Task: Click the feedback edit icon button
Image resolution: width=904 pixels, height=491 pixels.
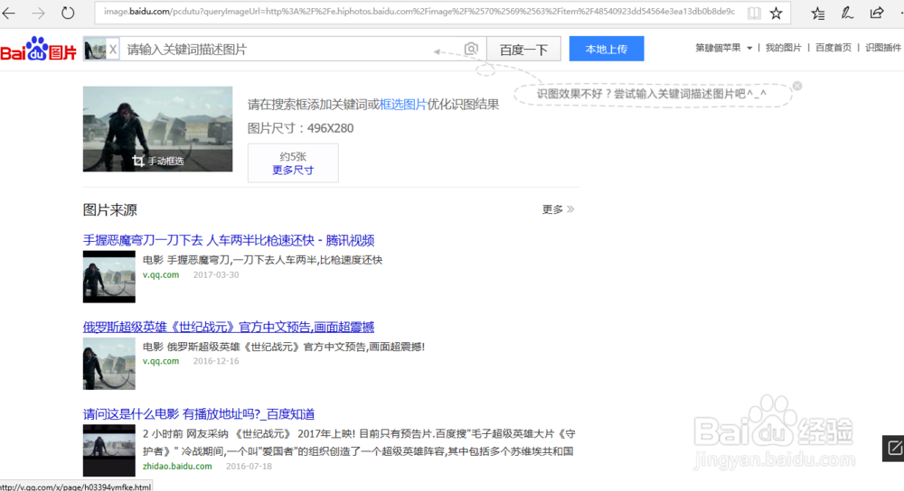Action: [894, 448]
